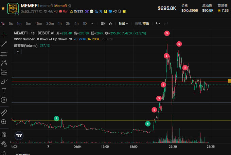Image resolution: width=231 pixels, height=155 pixels.
Task: Select the 1s timeframe
Action: click(3, 24)
